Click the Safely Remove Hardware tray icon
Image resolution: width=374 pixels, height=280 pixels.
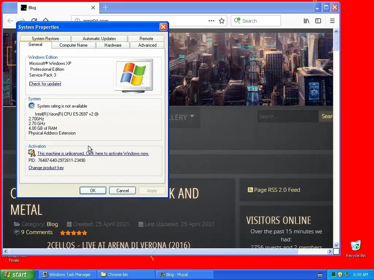pyautogui.click(x=347, y=275)
